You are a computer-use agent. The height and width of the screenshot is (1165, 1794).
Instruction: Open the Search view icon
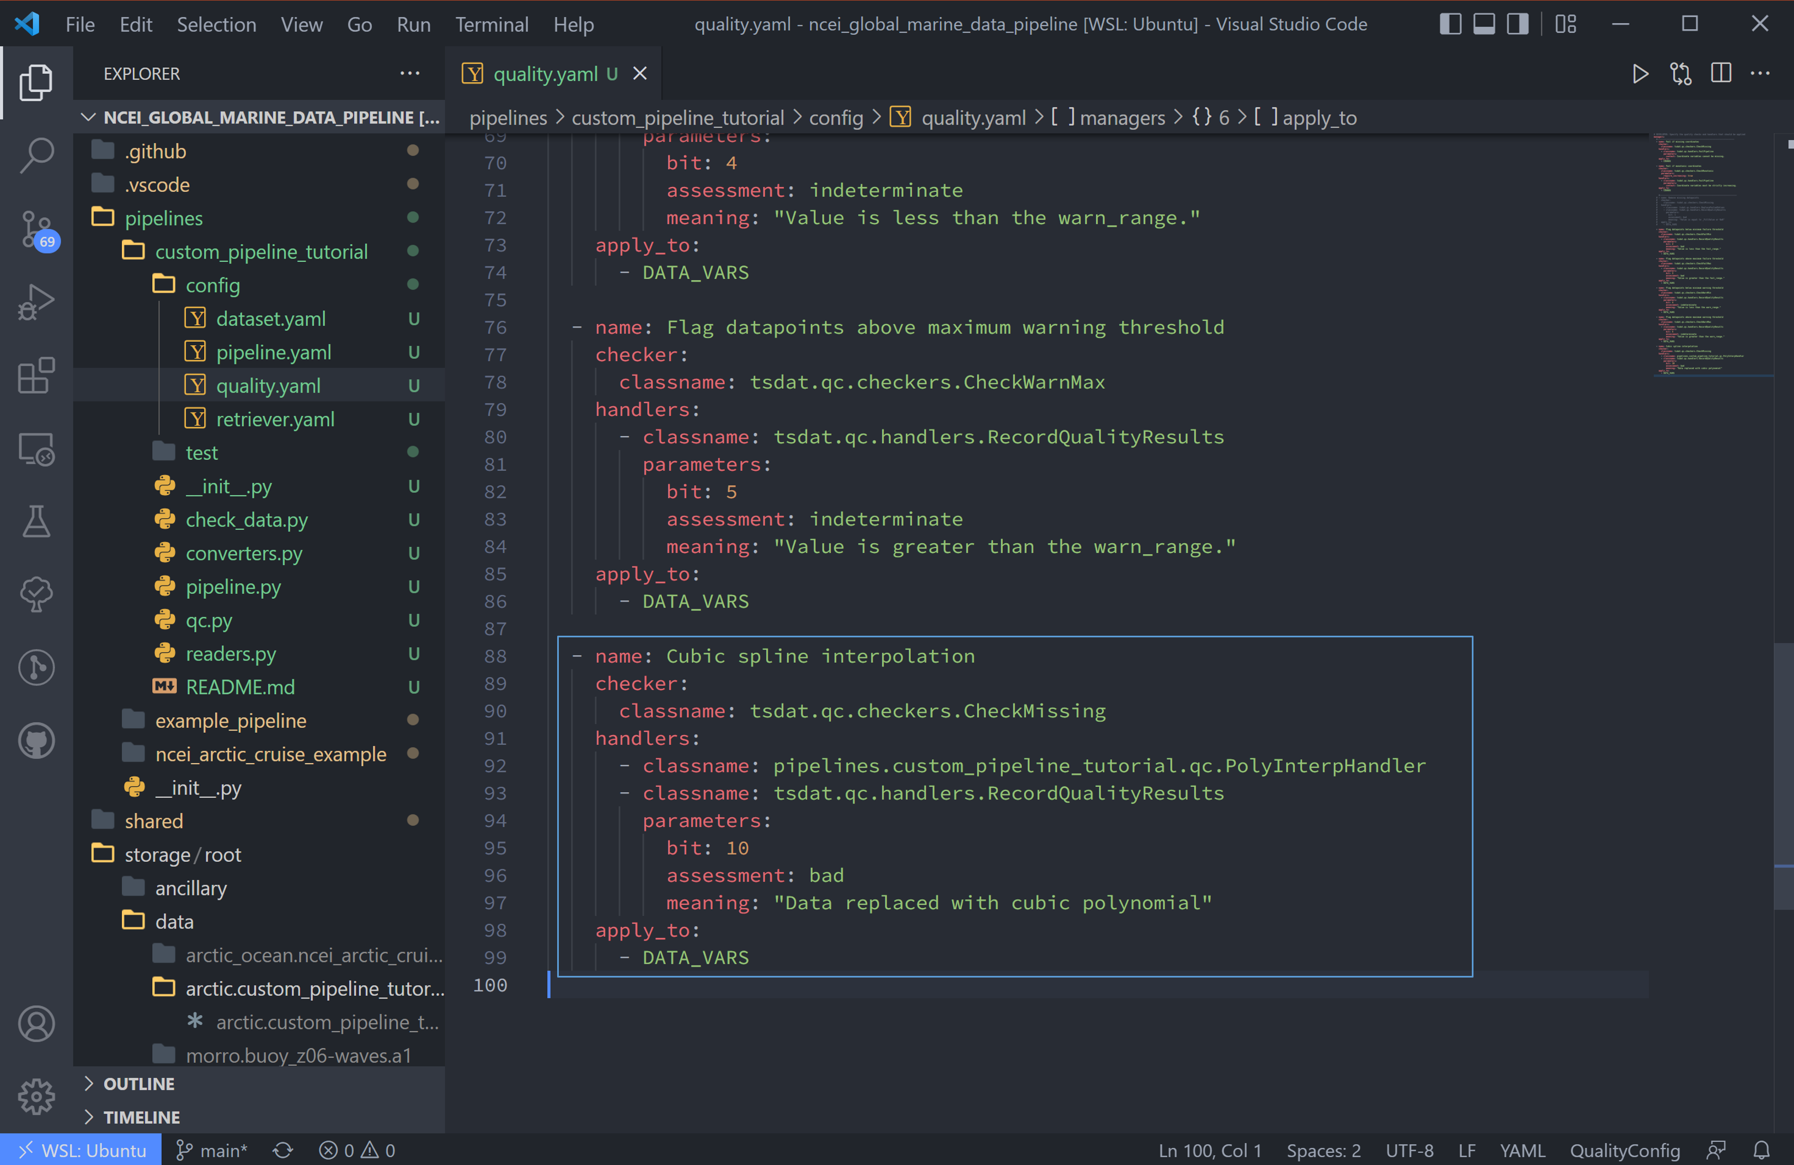tap(35, 156)
